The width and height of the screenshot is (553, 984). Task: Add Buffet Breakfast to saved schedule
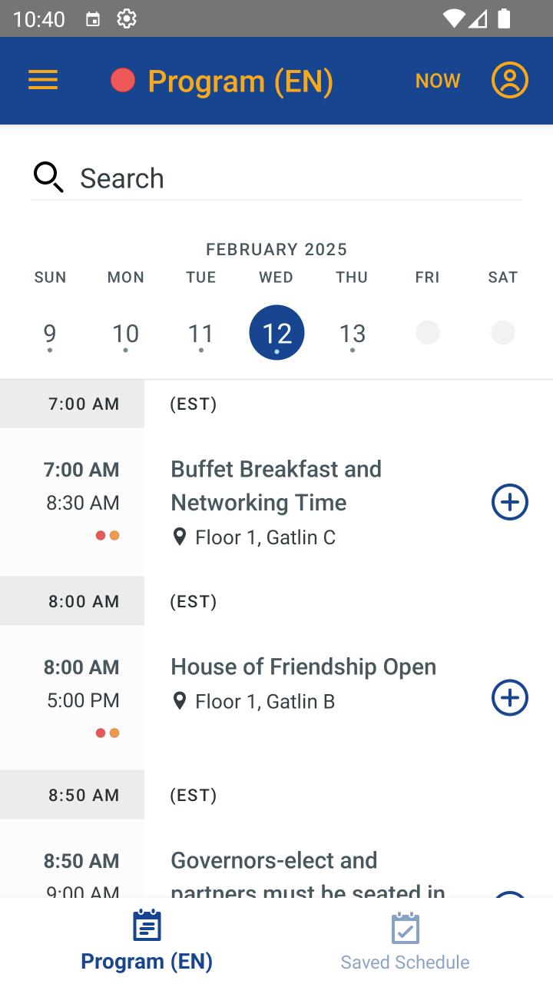pyautogui.click(x=510, y=502)
